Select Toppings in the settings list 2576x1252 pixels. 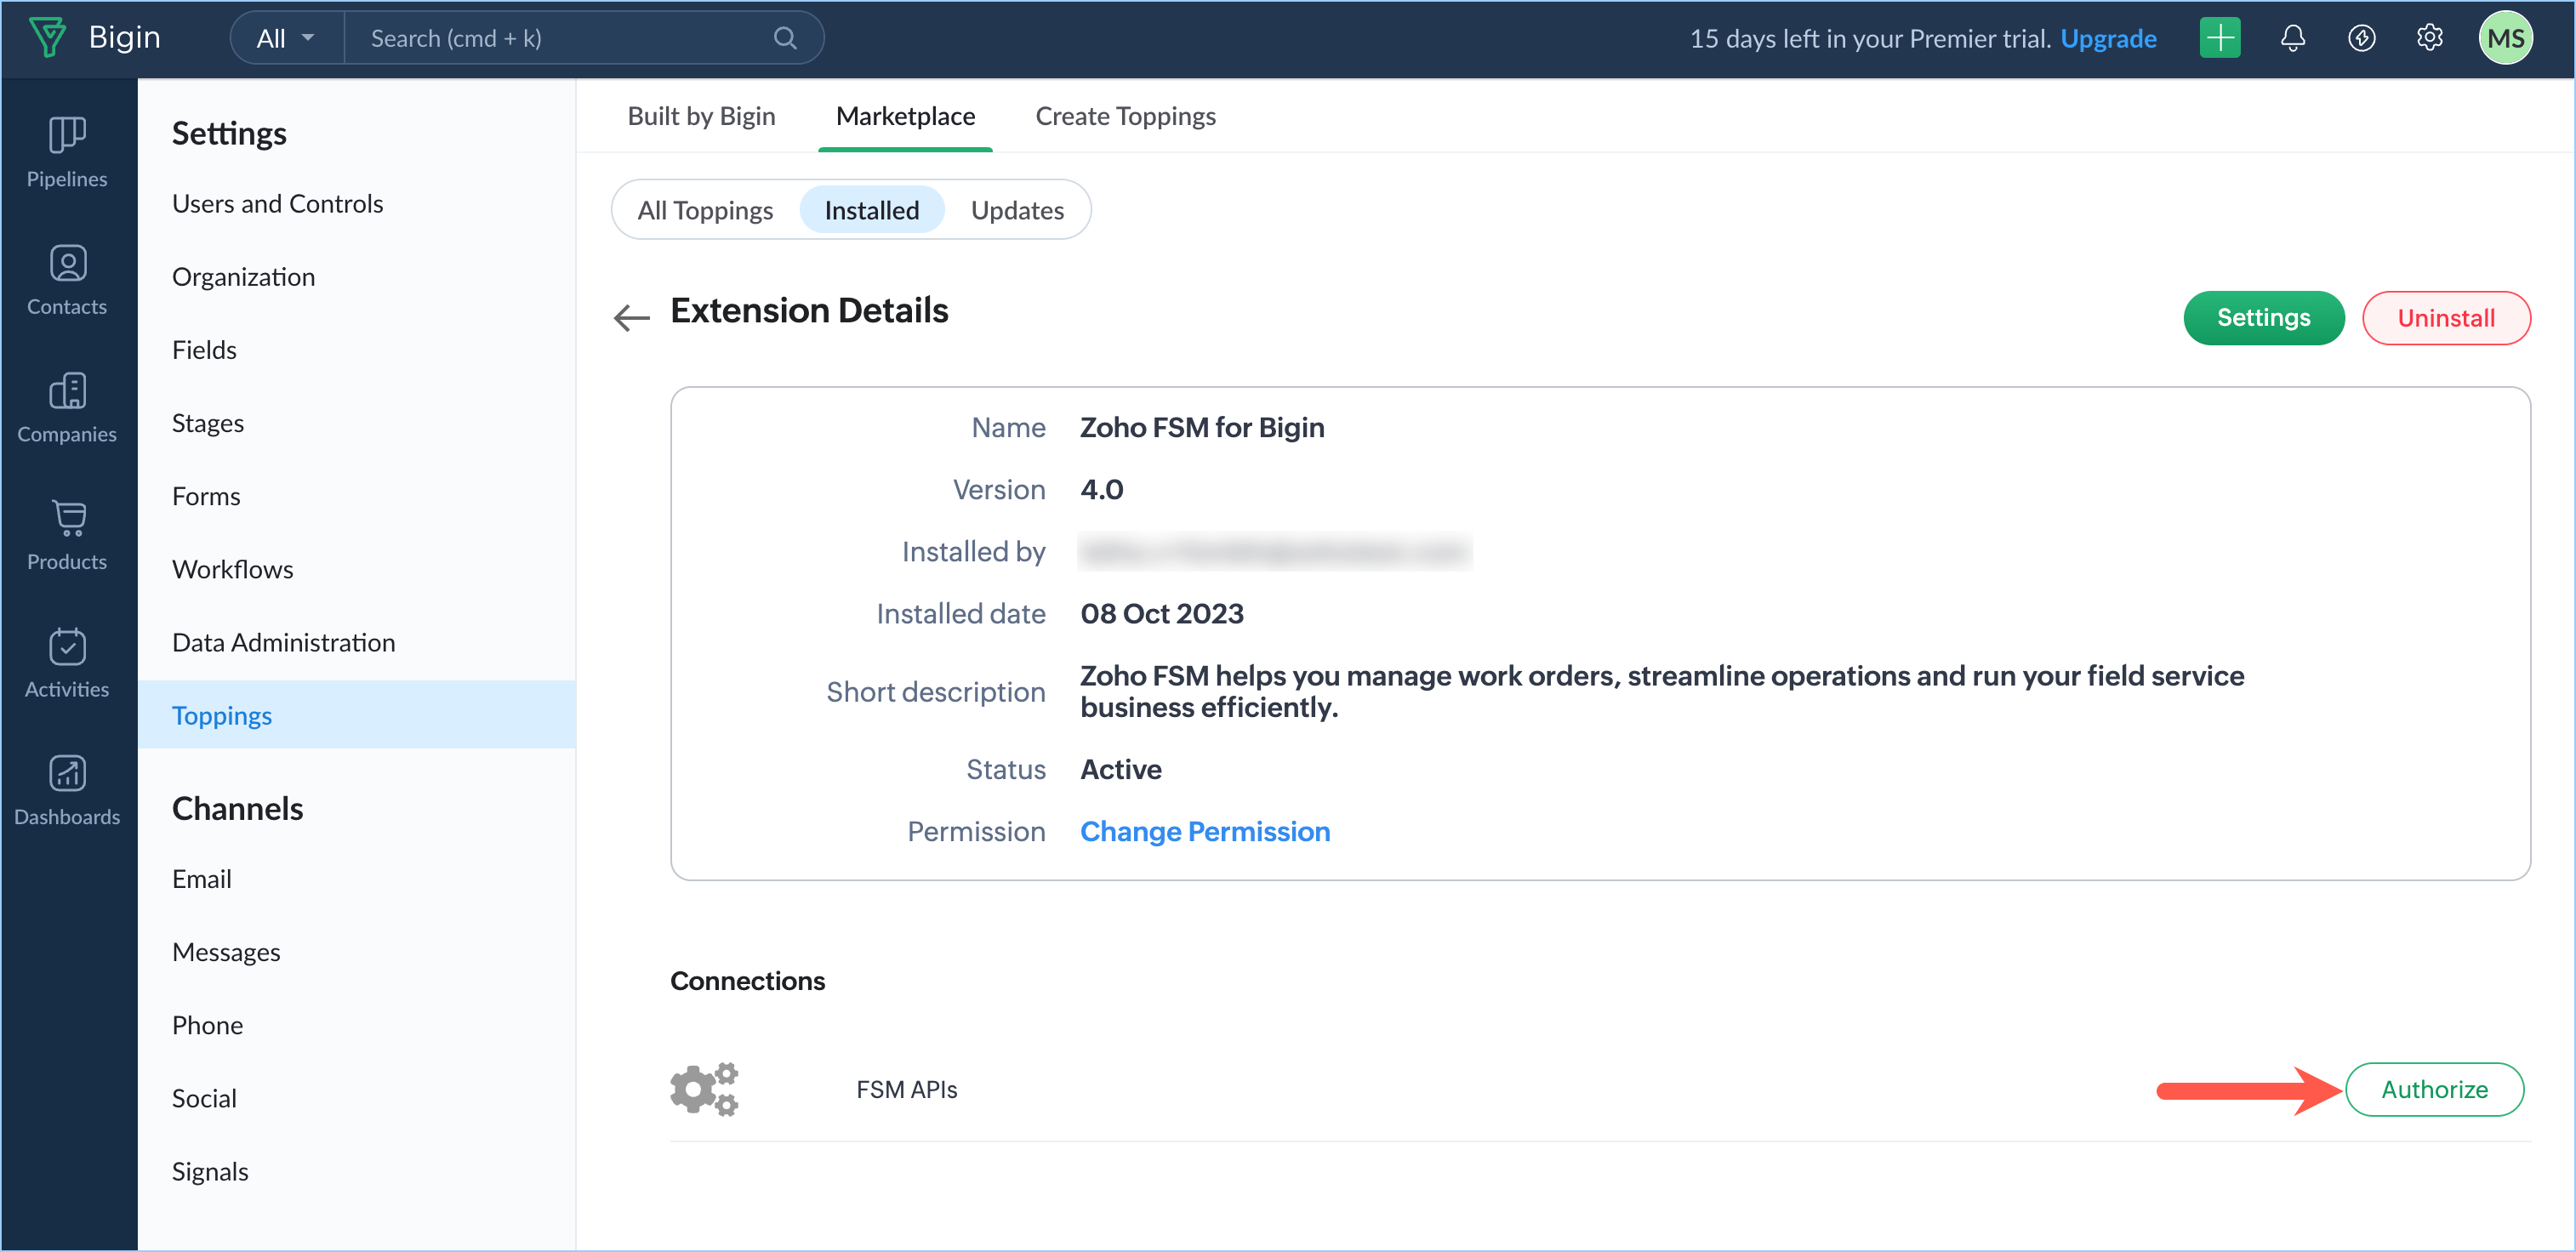tap(356, 715)
